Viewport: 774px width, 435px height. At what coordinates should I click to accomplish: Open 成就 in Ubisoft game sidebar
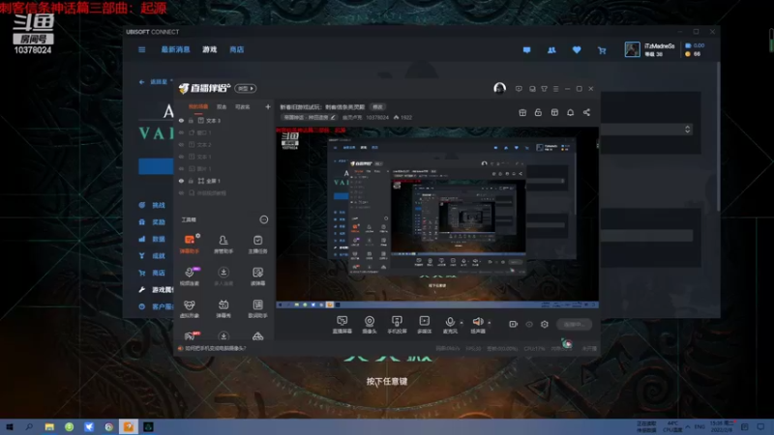(158, 255)
